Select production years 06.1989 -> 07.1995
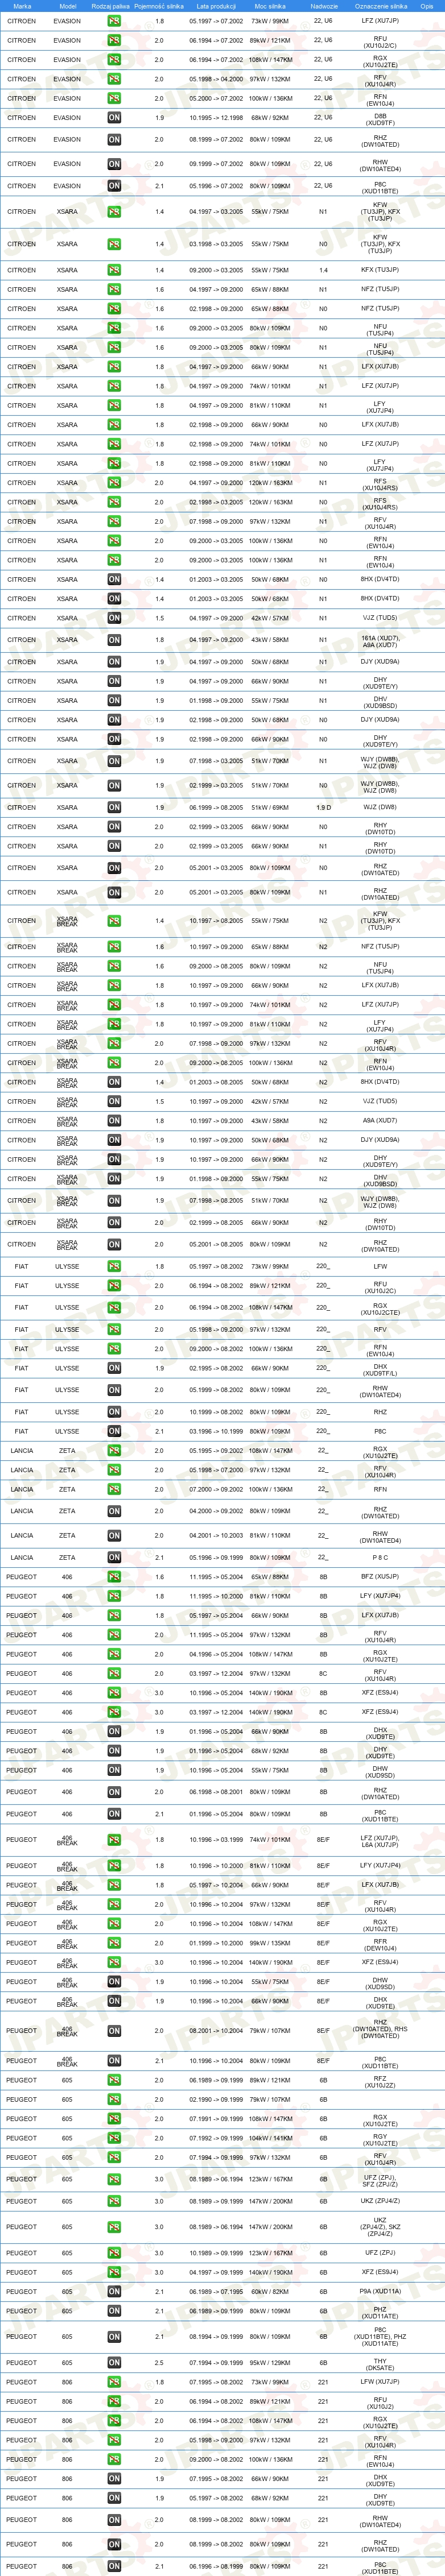Viewport: 445px width, 2576px height. click(216, 2291)
